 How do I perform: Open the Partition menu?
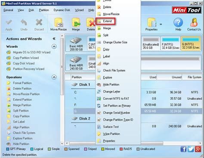pos(44,10)
